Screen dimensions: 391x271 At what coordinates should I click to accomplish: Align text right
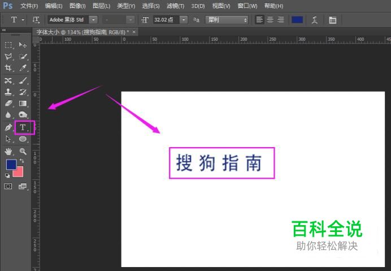281,20
